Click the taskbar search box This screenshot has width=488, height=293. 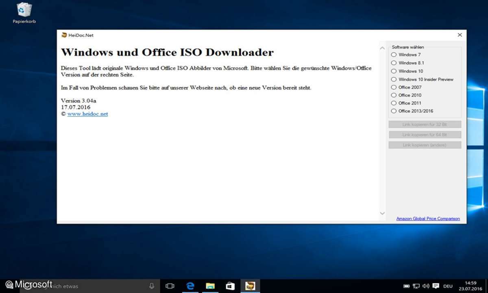pos(89,286)
